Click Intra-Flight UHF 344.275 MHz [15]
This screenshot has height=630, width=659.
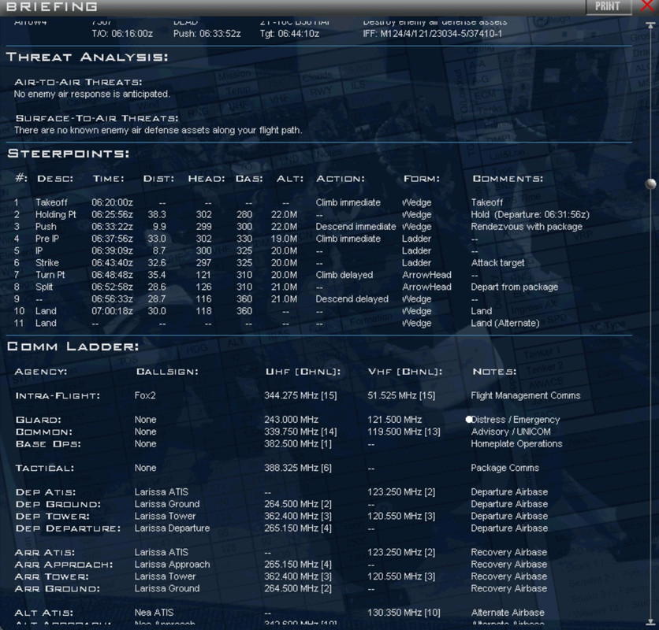[300, 395]
